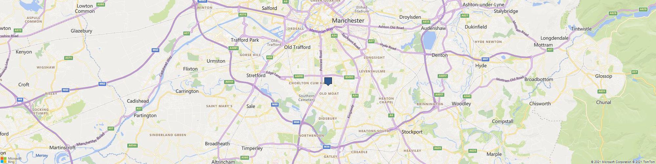Select the Manchester city label
The height and width of the screenshot is (164, 656).
348,20
